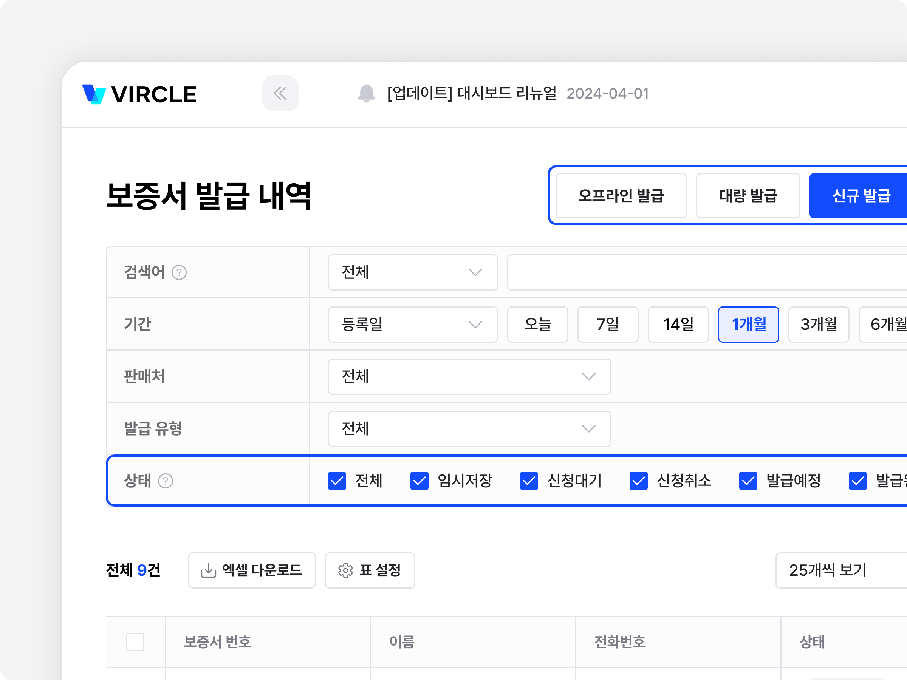Select the 3개월 period option
The image size is (907, 680).
[819, 325]
